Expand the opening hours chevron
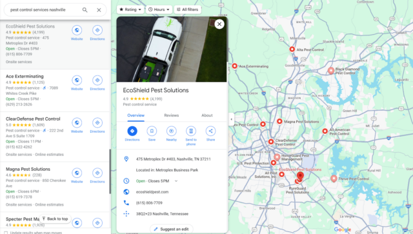The width and height of the screenshot is (413, 234). coord(176,181)
